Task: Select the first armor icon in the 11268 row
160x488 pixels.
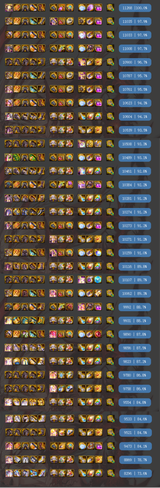Action: point(9,7)
